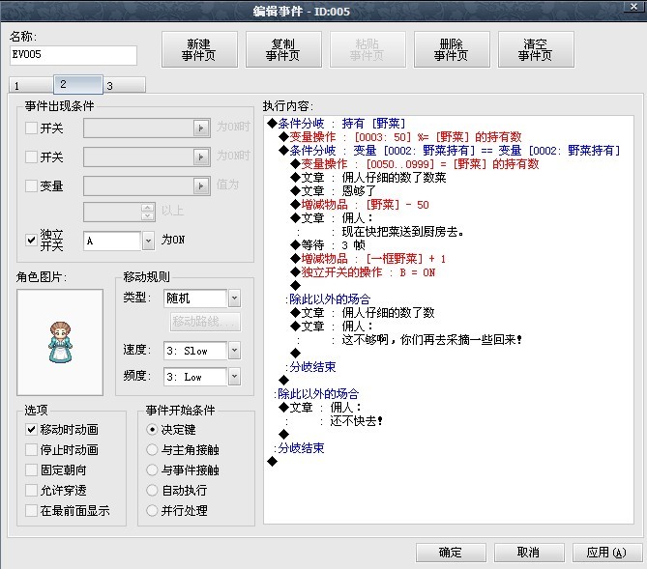
Task: Open event page tab 3
Action: [124, 86]
